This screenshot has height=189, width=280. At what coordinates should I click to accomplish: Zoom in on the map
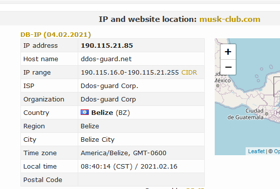tap(228, 52)
